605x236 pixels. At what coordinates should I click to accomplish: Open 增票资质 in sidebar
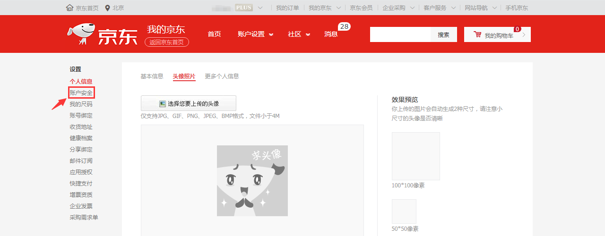pos(81,194)
